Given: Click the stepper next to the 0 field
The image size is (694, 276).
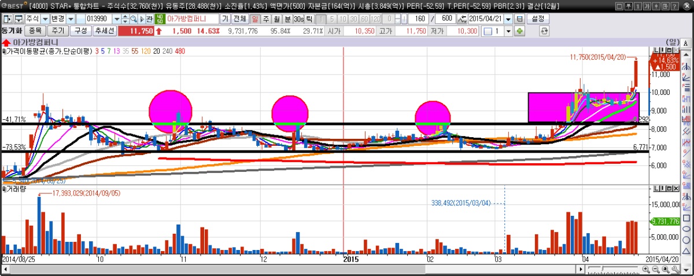Looking at the screenshot, I should 397,19.
